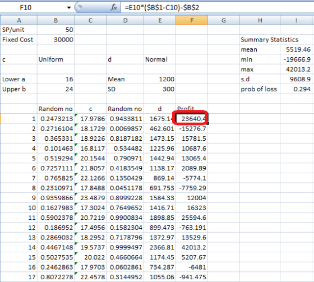This screenshot has height=282, width=314.
Task: Select the Random no heading in column B
Action: pyautogui.click(x=56, y=109)
